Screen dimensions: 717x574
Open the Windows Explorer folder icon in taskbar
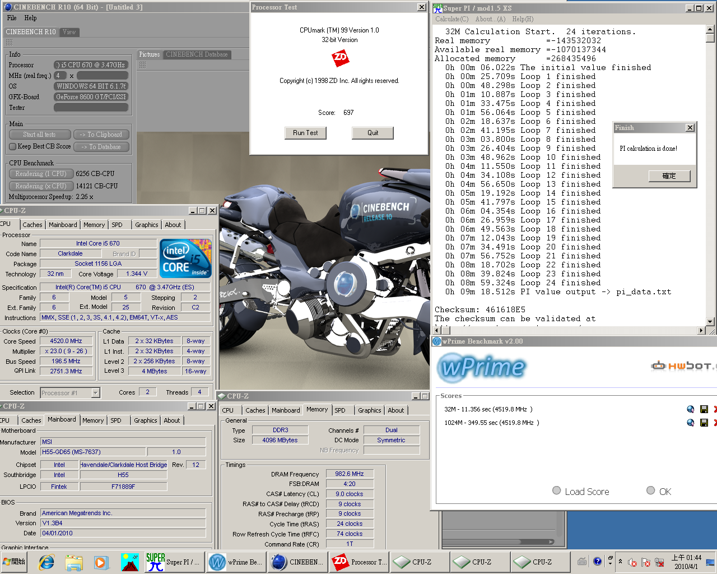[x=74, y=562]
